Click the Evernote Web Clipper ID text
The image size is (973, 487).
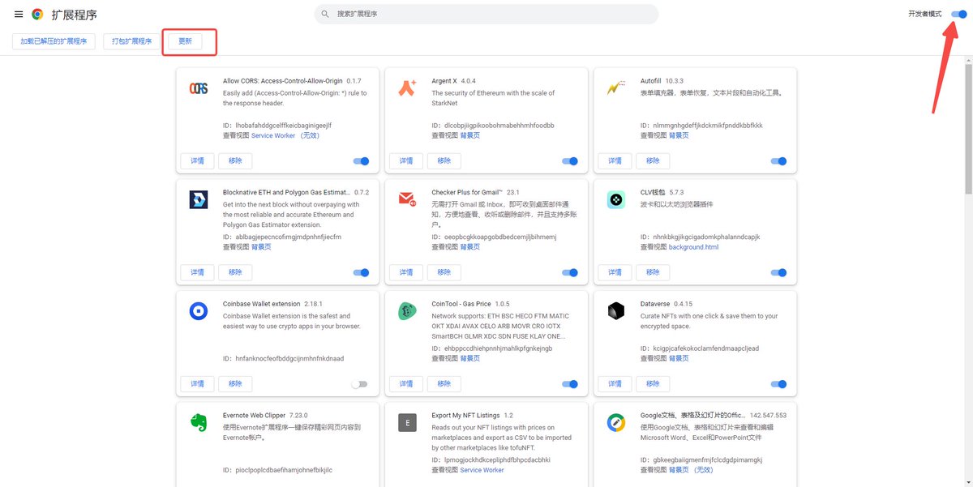[x=277, y=470]
